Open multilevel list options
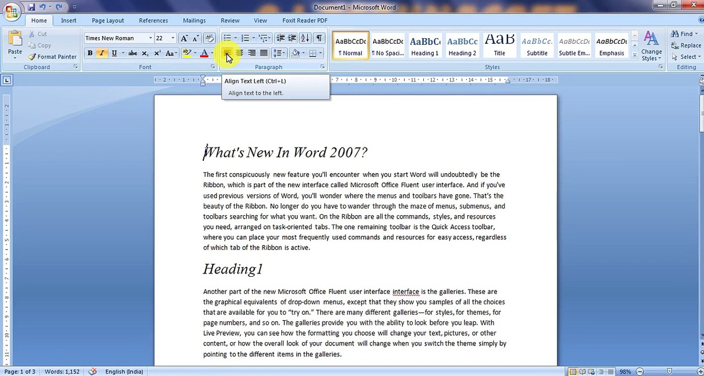This screenshot has width=704, height=376. pos(264,38)
